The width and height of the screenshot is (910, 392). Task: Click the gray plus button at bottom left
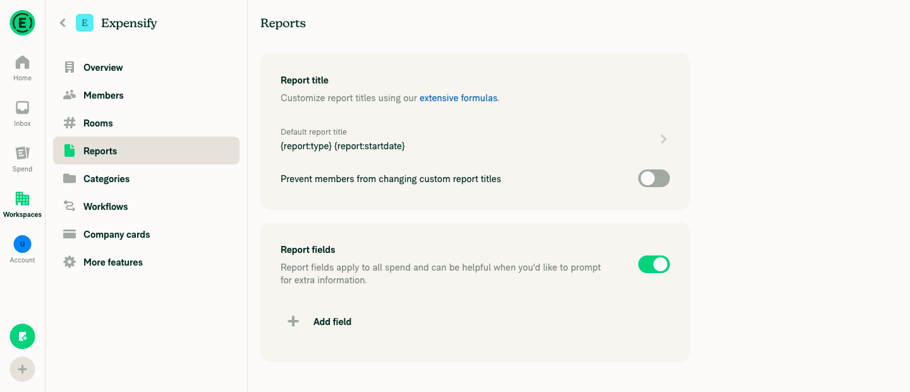click(22, 369)
